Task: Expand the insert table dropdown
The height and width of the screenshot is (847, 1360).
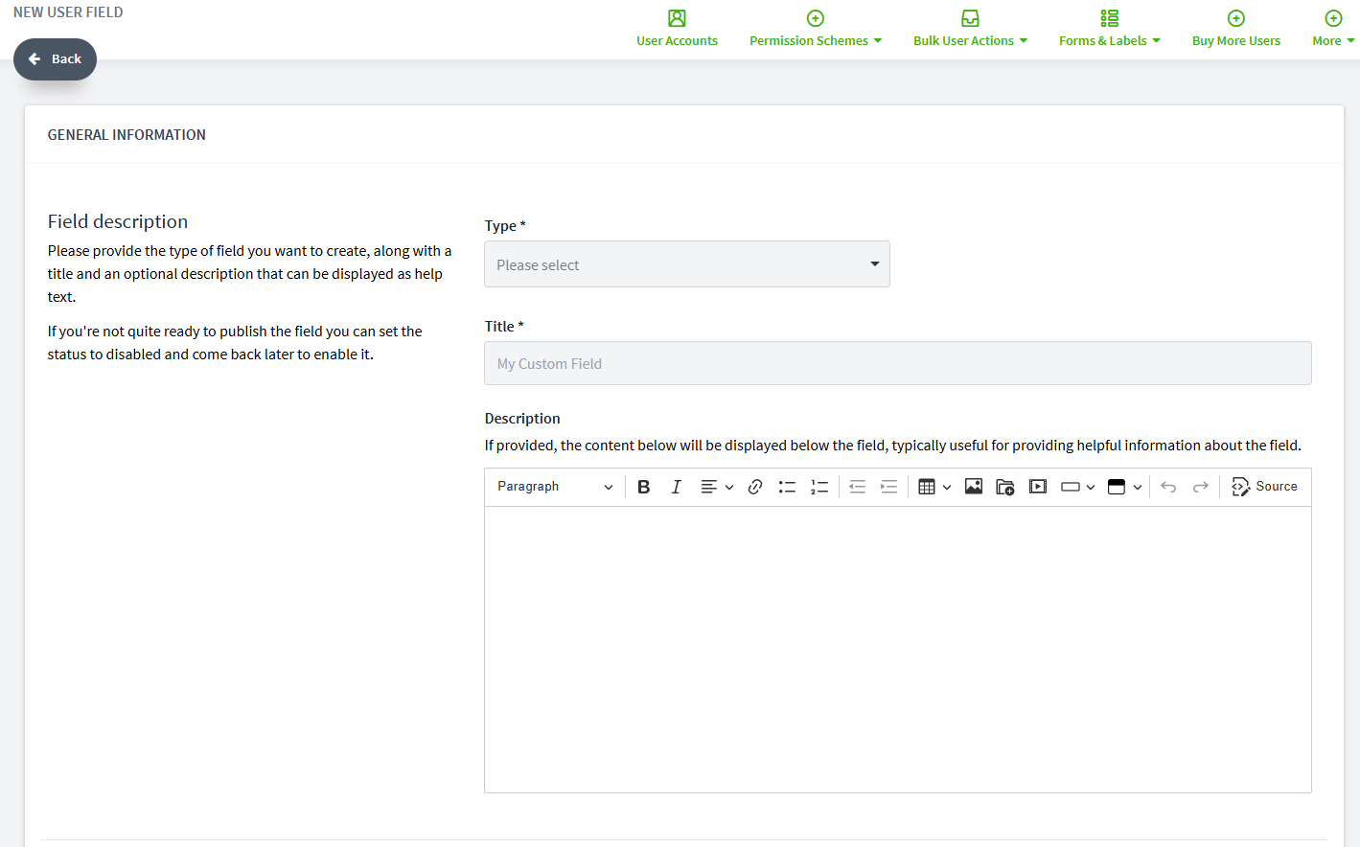Action: (x=934, y=487)
